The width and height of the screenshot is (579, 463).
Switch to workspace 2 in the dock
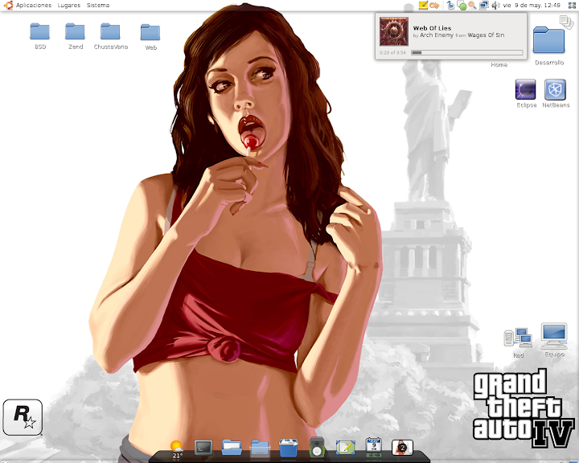tap(402, 448)
